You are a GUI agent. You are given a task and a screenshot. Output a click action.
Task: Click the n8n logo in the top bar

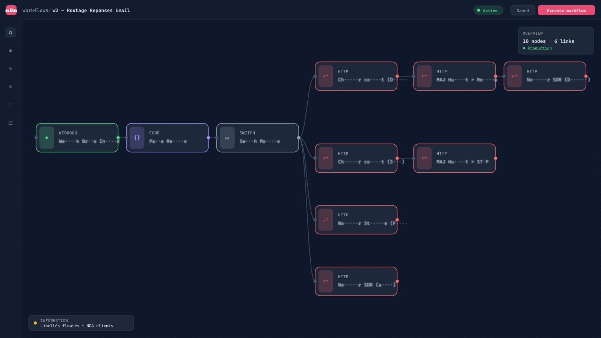click(11, 10)
